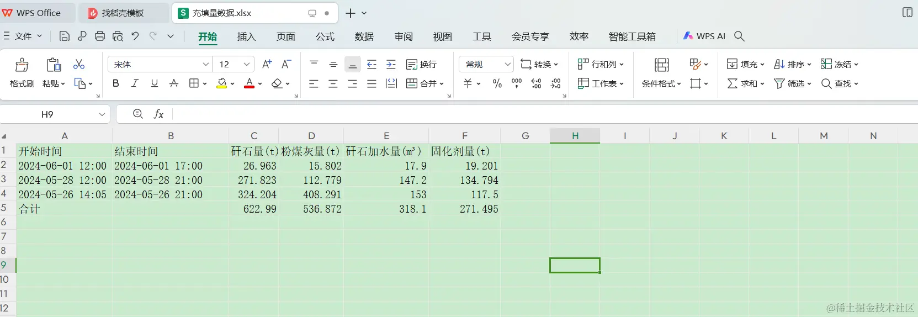Switch to 找稻壳模板 tab
The image size is (918, 317).
tap(123, 13)
